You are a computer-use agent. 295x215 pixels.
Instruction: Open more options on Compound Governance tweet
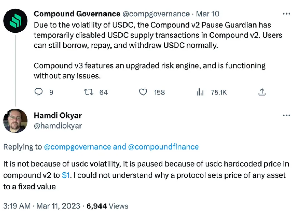point(286,14)
